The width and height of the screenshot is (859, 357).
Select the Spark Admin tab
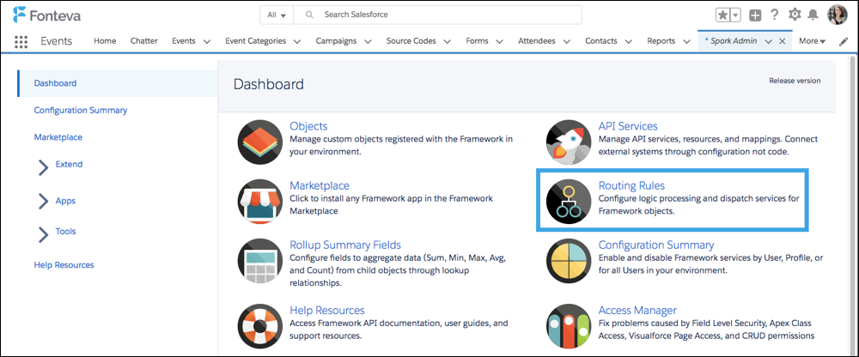point(734,41)
